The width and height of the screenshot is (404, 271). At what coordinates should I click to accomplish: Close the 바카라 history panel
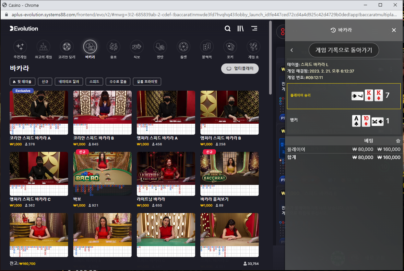[x=394, y=30]
